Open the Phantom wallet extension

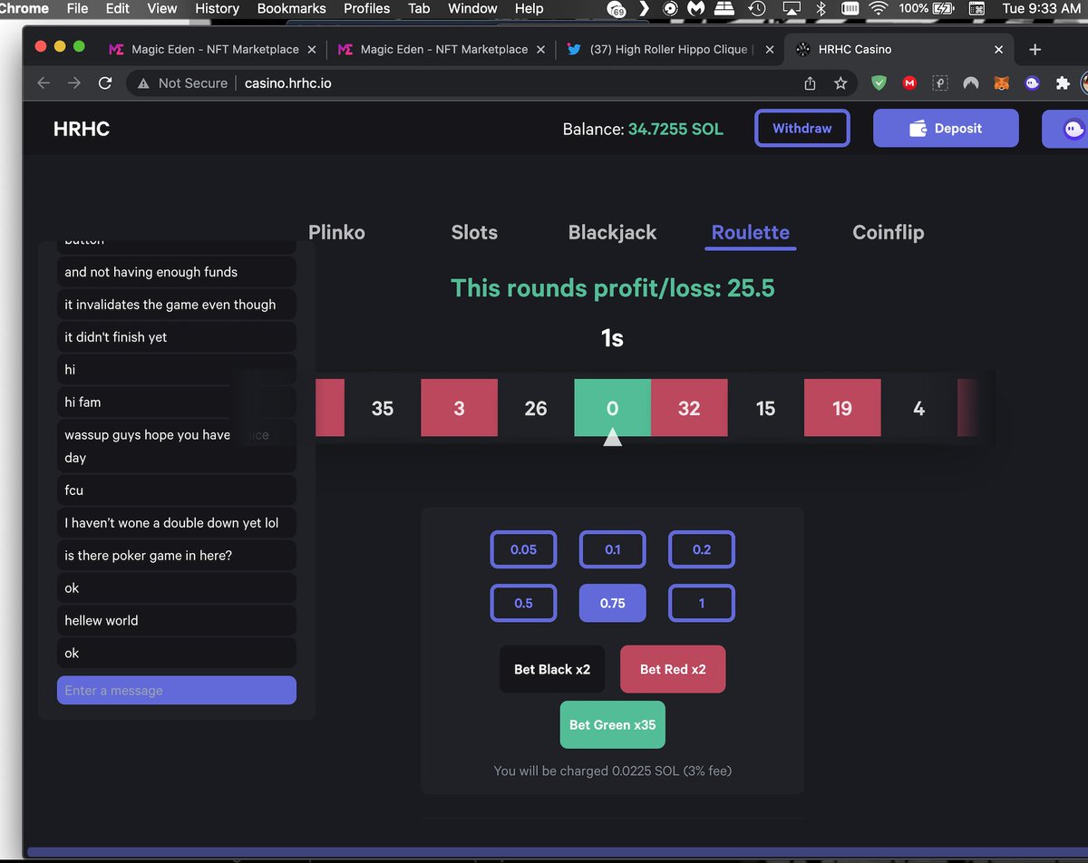[x=1033, y=82]
